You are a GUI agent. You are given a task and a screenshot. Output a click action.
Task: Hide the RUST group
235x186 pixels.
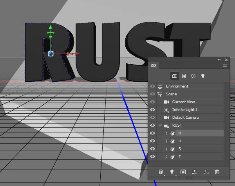(152, 125)
